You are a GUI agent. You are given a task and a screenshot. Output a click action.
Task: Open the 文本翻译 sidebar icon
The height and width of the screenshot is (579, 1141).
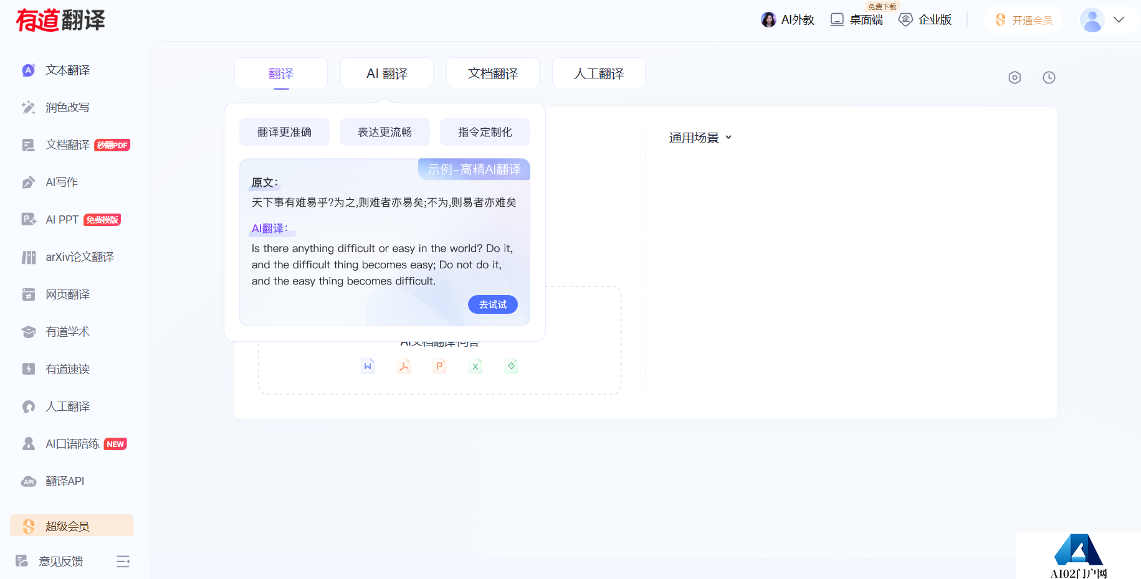[28, 70]
